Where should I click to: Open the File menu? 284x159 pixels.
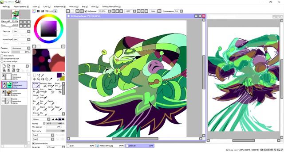coord(6,7)
